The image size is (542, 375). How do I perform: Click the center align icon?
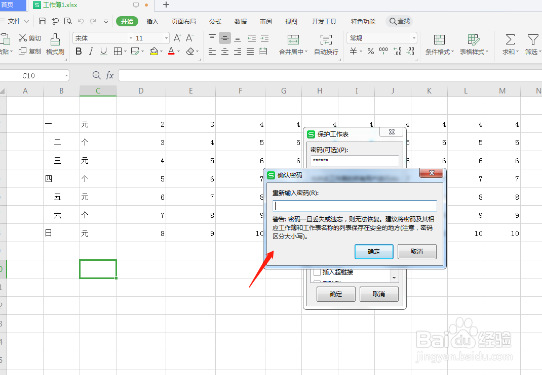click(x=224, y=51)
